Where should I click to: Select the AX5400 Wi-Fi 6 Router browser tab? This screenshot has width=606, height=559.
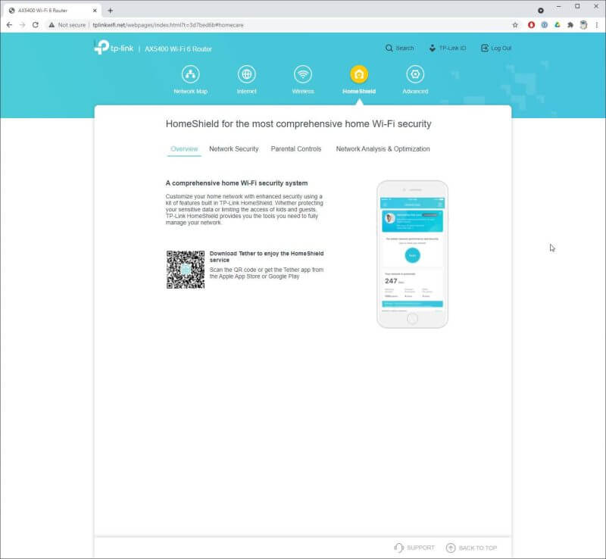(x=52, y=11)
